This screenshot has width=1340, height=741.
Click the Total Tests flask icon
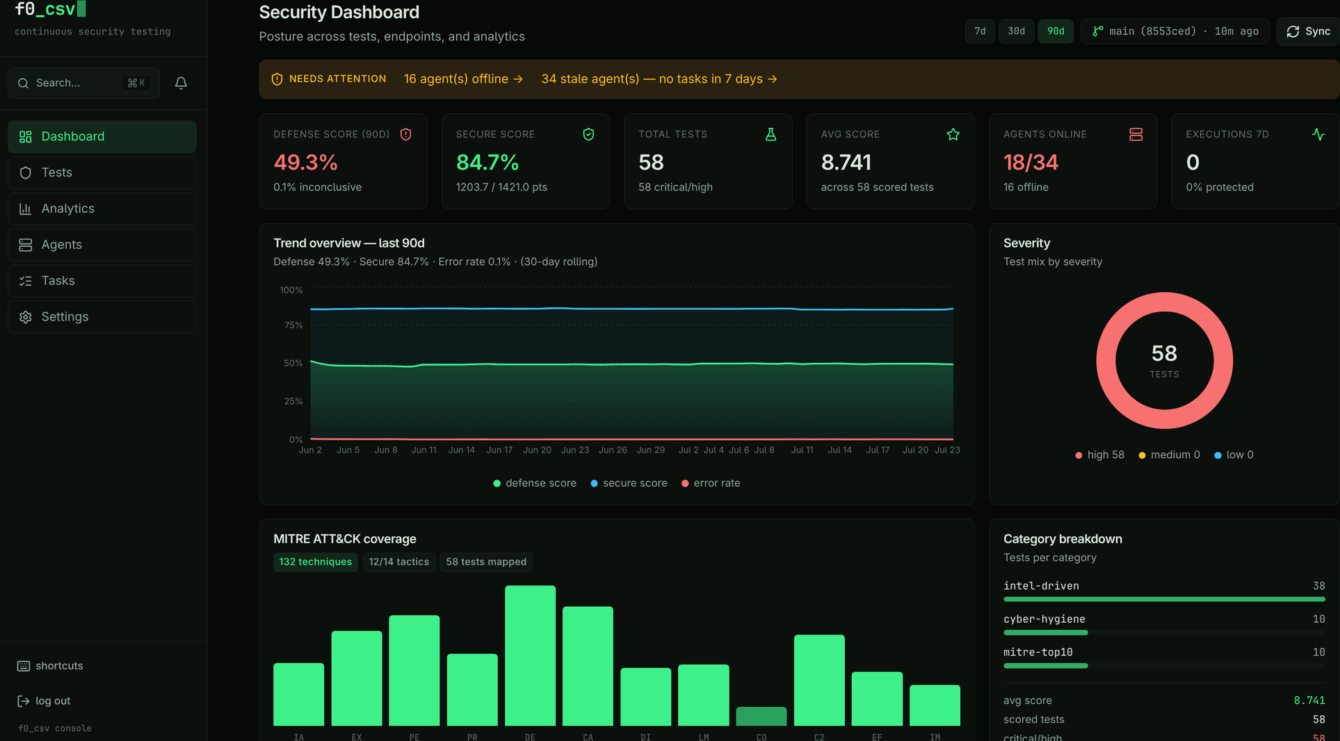pos(770,134)
